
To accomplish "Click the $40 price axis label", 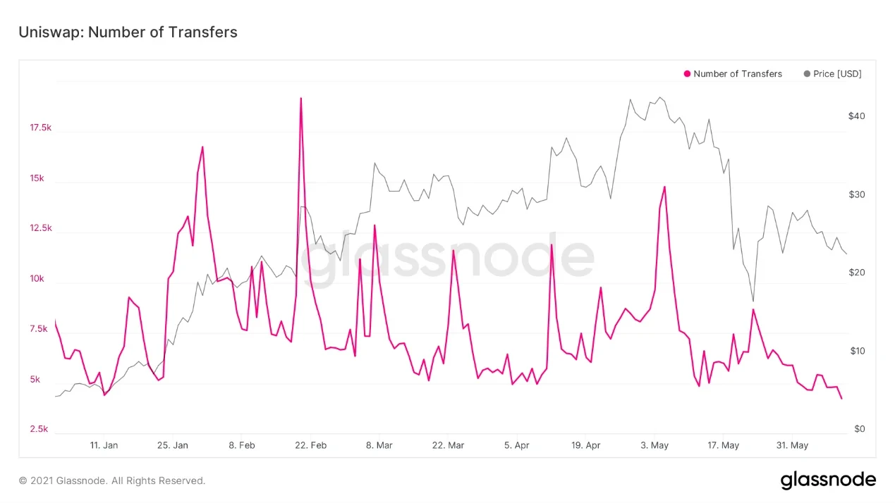I will click(x=856, y=116).
